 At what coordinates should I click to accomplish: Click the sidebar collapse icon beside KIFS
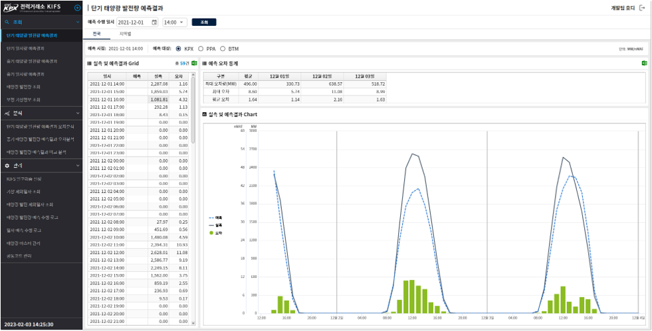78,7
